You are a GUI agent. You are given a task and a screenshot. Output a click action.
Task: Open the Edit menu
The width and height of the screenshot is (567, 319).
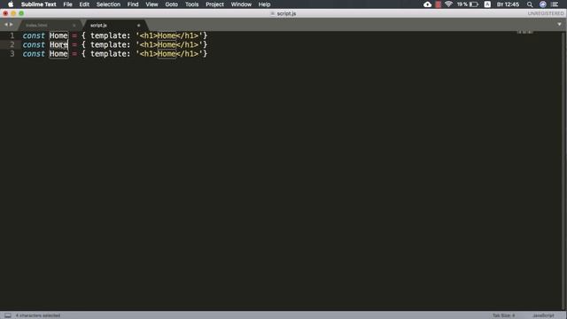pyautogui.click(x=84, y=4)
